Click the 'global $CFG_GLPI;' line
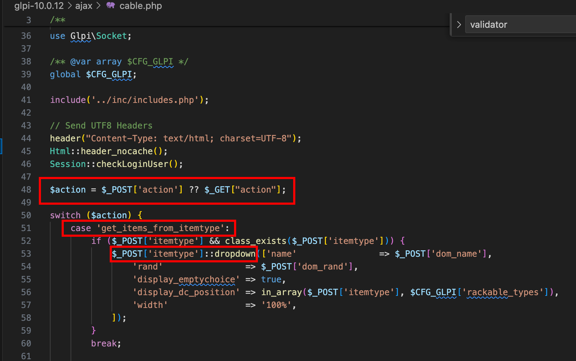576x361 pixels. coord(93,74)
